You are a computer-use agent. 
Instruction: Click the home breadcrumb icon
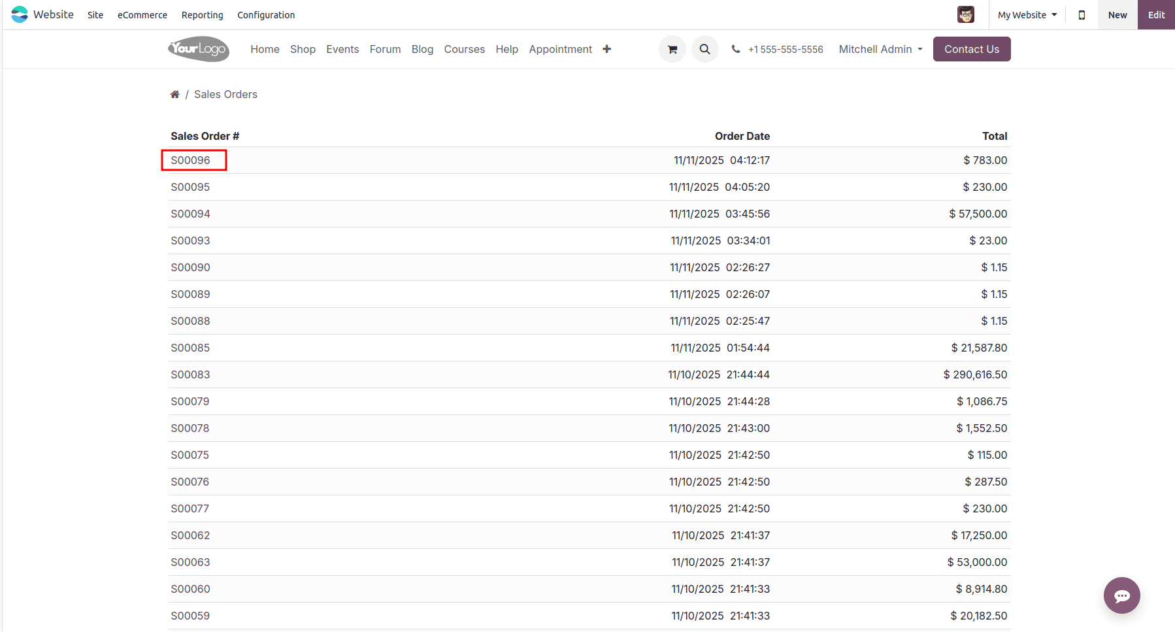pyautogui.click(x=174, y=95)
